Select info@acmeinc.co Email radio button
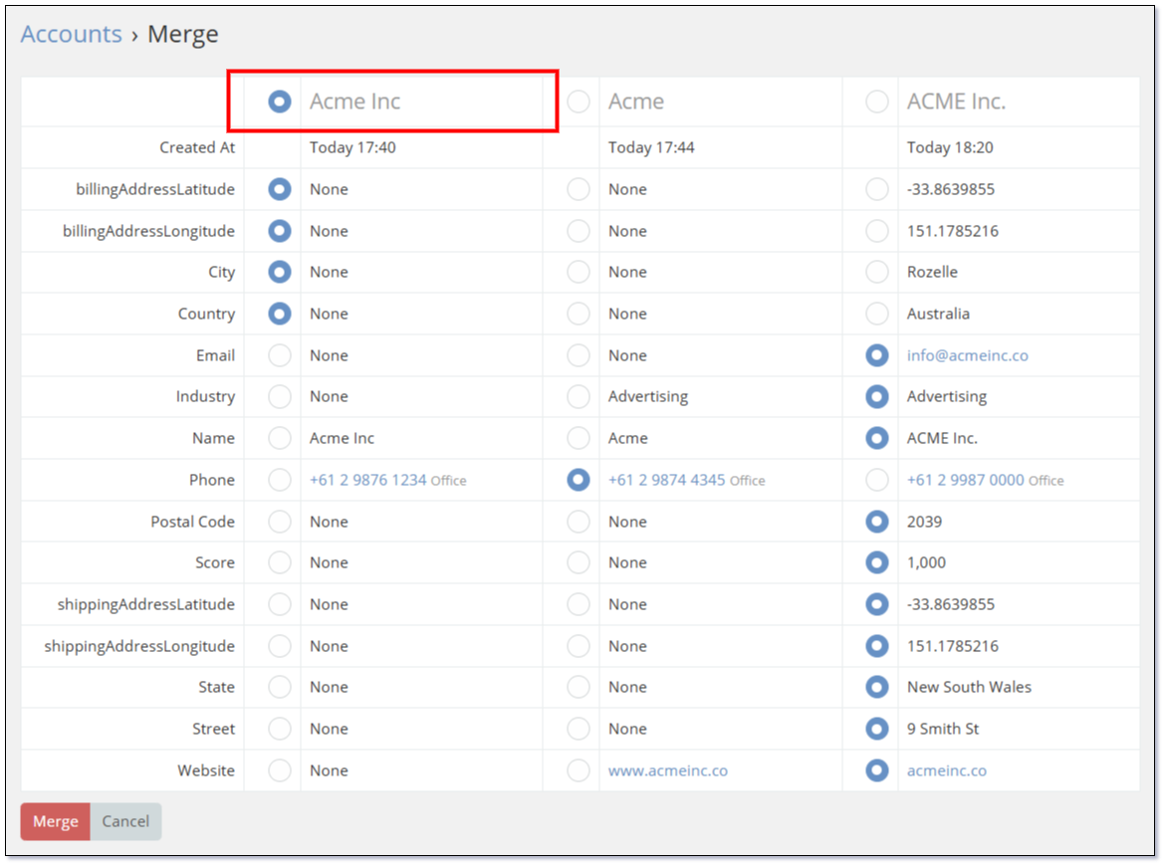Image resolution: width=1166 pixels, height=866 pixels. coord(876,355)
